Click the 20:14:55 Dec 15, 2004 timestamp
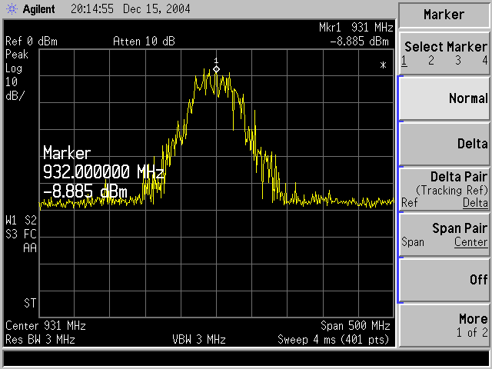The image size is (492, 369). click(130, 9)
